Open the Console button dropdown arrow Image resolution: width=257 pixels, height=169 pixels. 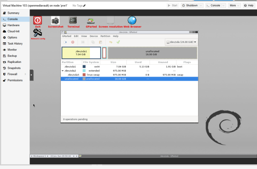point(224,6)
